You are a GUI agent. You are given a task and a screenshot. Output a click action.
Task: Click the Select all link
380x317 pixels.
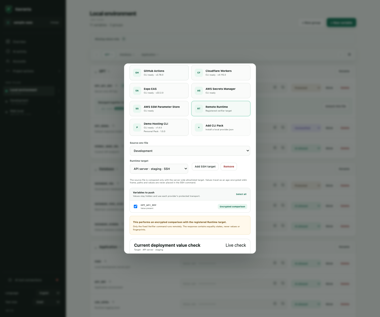pyautogui.click(x=241, y=194)
